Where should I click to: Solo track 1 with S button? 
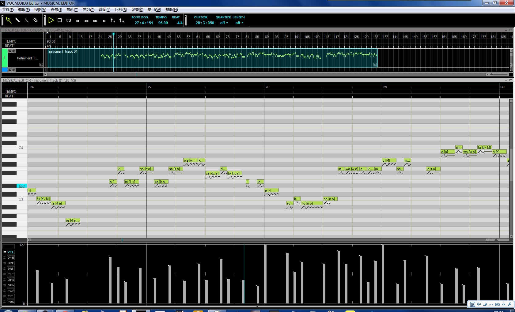click(x=14, y=51)
